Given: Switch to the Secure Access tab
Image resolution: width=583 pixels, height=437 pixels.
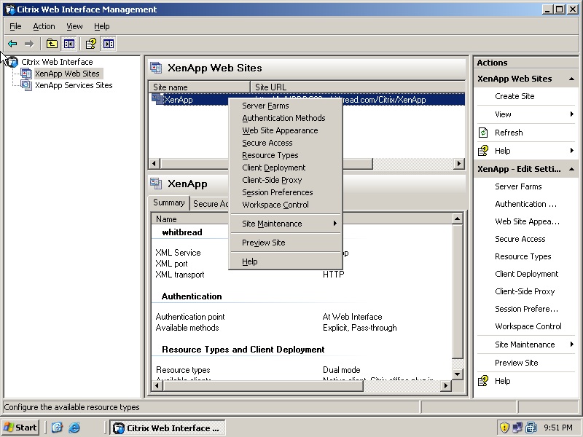Looking at the screenshot, I should tap(210, 204).
